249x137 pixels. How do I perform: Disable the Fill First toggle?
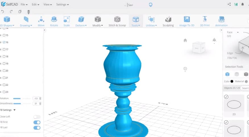coord(37,122)
